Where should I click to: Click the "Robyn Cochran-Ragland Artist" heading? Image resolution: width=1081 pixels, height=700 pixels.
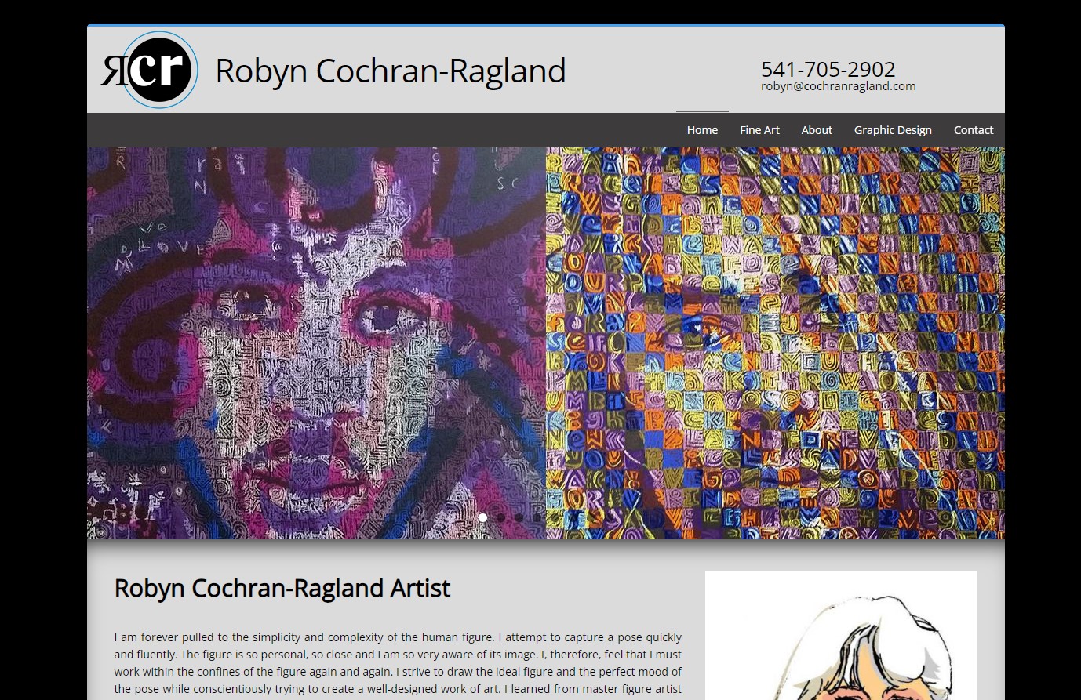tap(282, 588)
